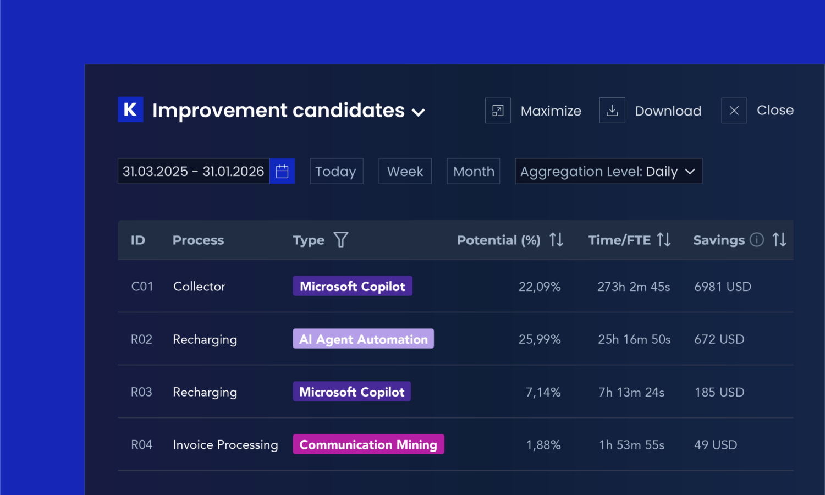Viewport: 825px width, 495px height.
Task: Click the ID column header
Action: [138, 240]
